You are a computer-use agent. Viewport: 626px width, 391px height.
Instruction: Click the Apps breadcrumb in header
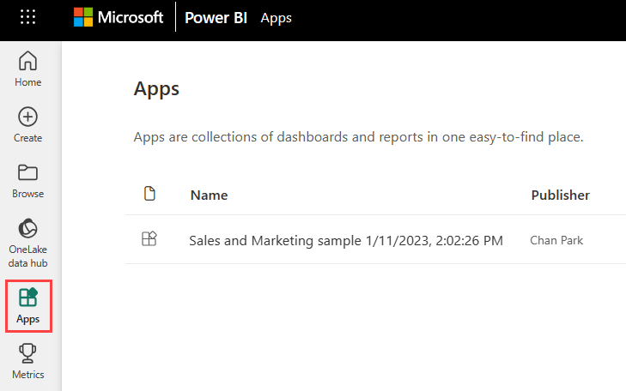pyautogui.click(x=276, y=18)
